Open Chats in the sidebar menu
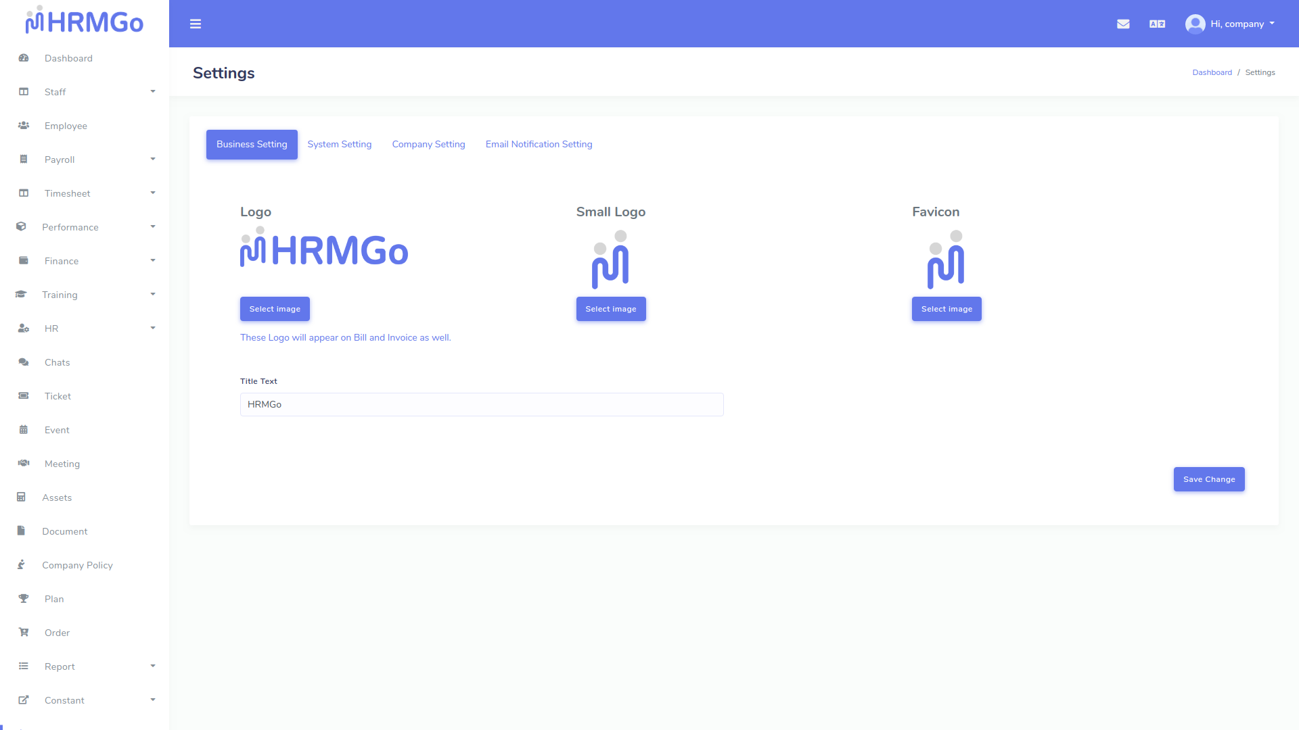 tap(58, 362)
